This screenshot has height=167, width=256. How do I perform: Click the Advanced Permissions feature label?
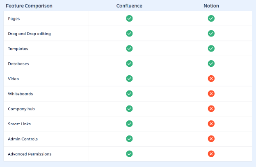coord(30,154)
